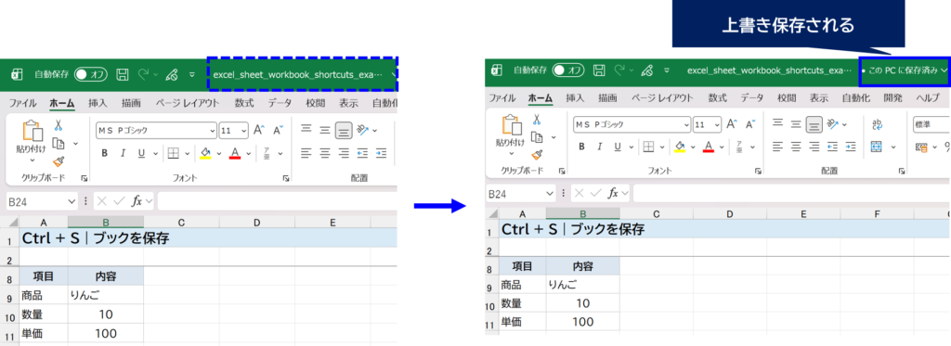Toggle Underline in the left Excel window
The height and width of the screenshot is (346, 951).
[x=141, y=153]
